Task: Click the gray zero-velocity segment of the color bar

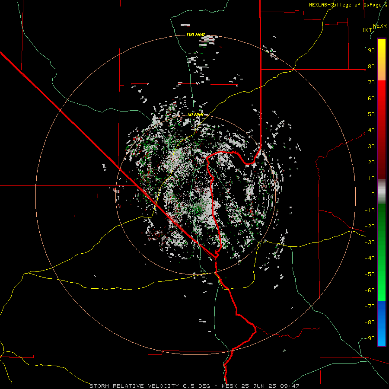Action: pyautogui.click(x=382, y=191)
